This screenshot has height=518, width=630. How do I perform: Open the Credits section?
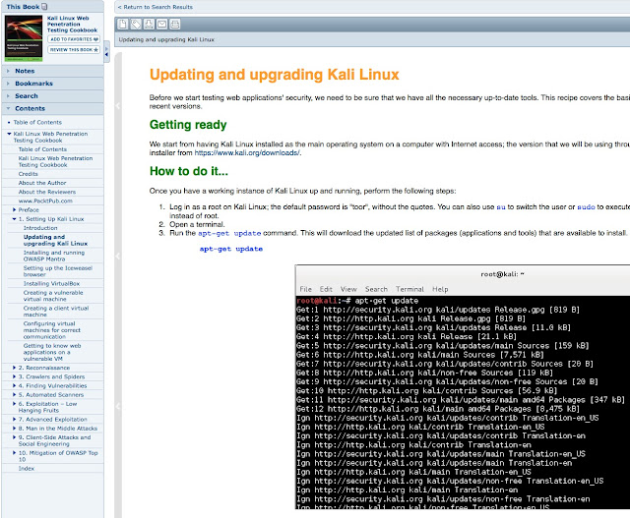coord(29,174)
